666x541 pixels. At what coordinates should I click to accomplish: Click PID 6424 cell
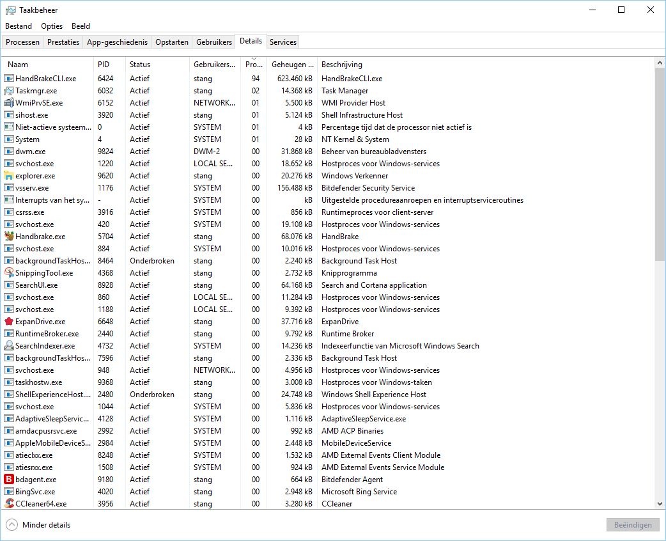coord(105,79)
